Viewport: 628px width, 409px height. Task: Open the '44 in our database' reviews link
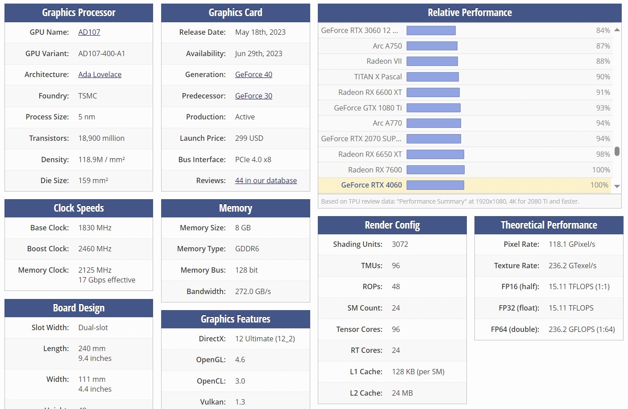click(266, 180)
